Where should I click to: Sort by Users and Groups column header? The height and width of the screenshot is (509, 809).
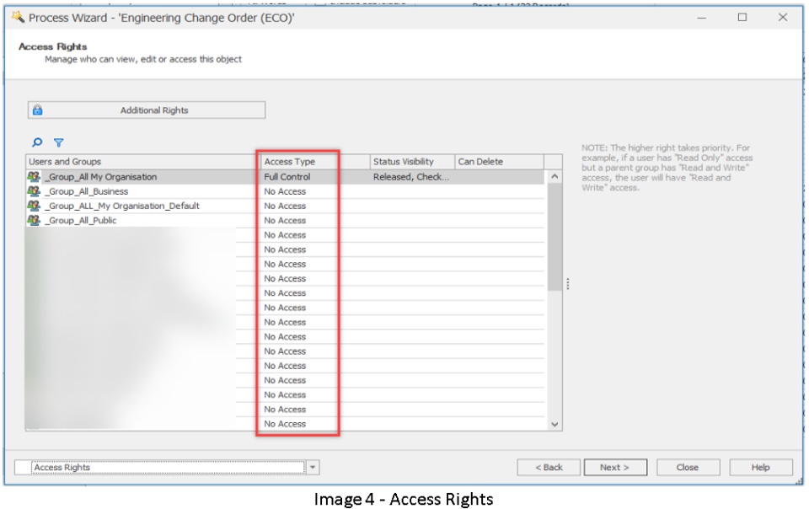[x=143, y=162]
